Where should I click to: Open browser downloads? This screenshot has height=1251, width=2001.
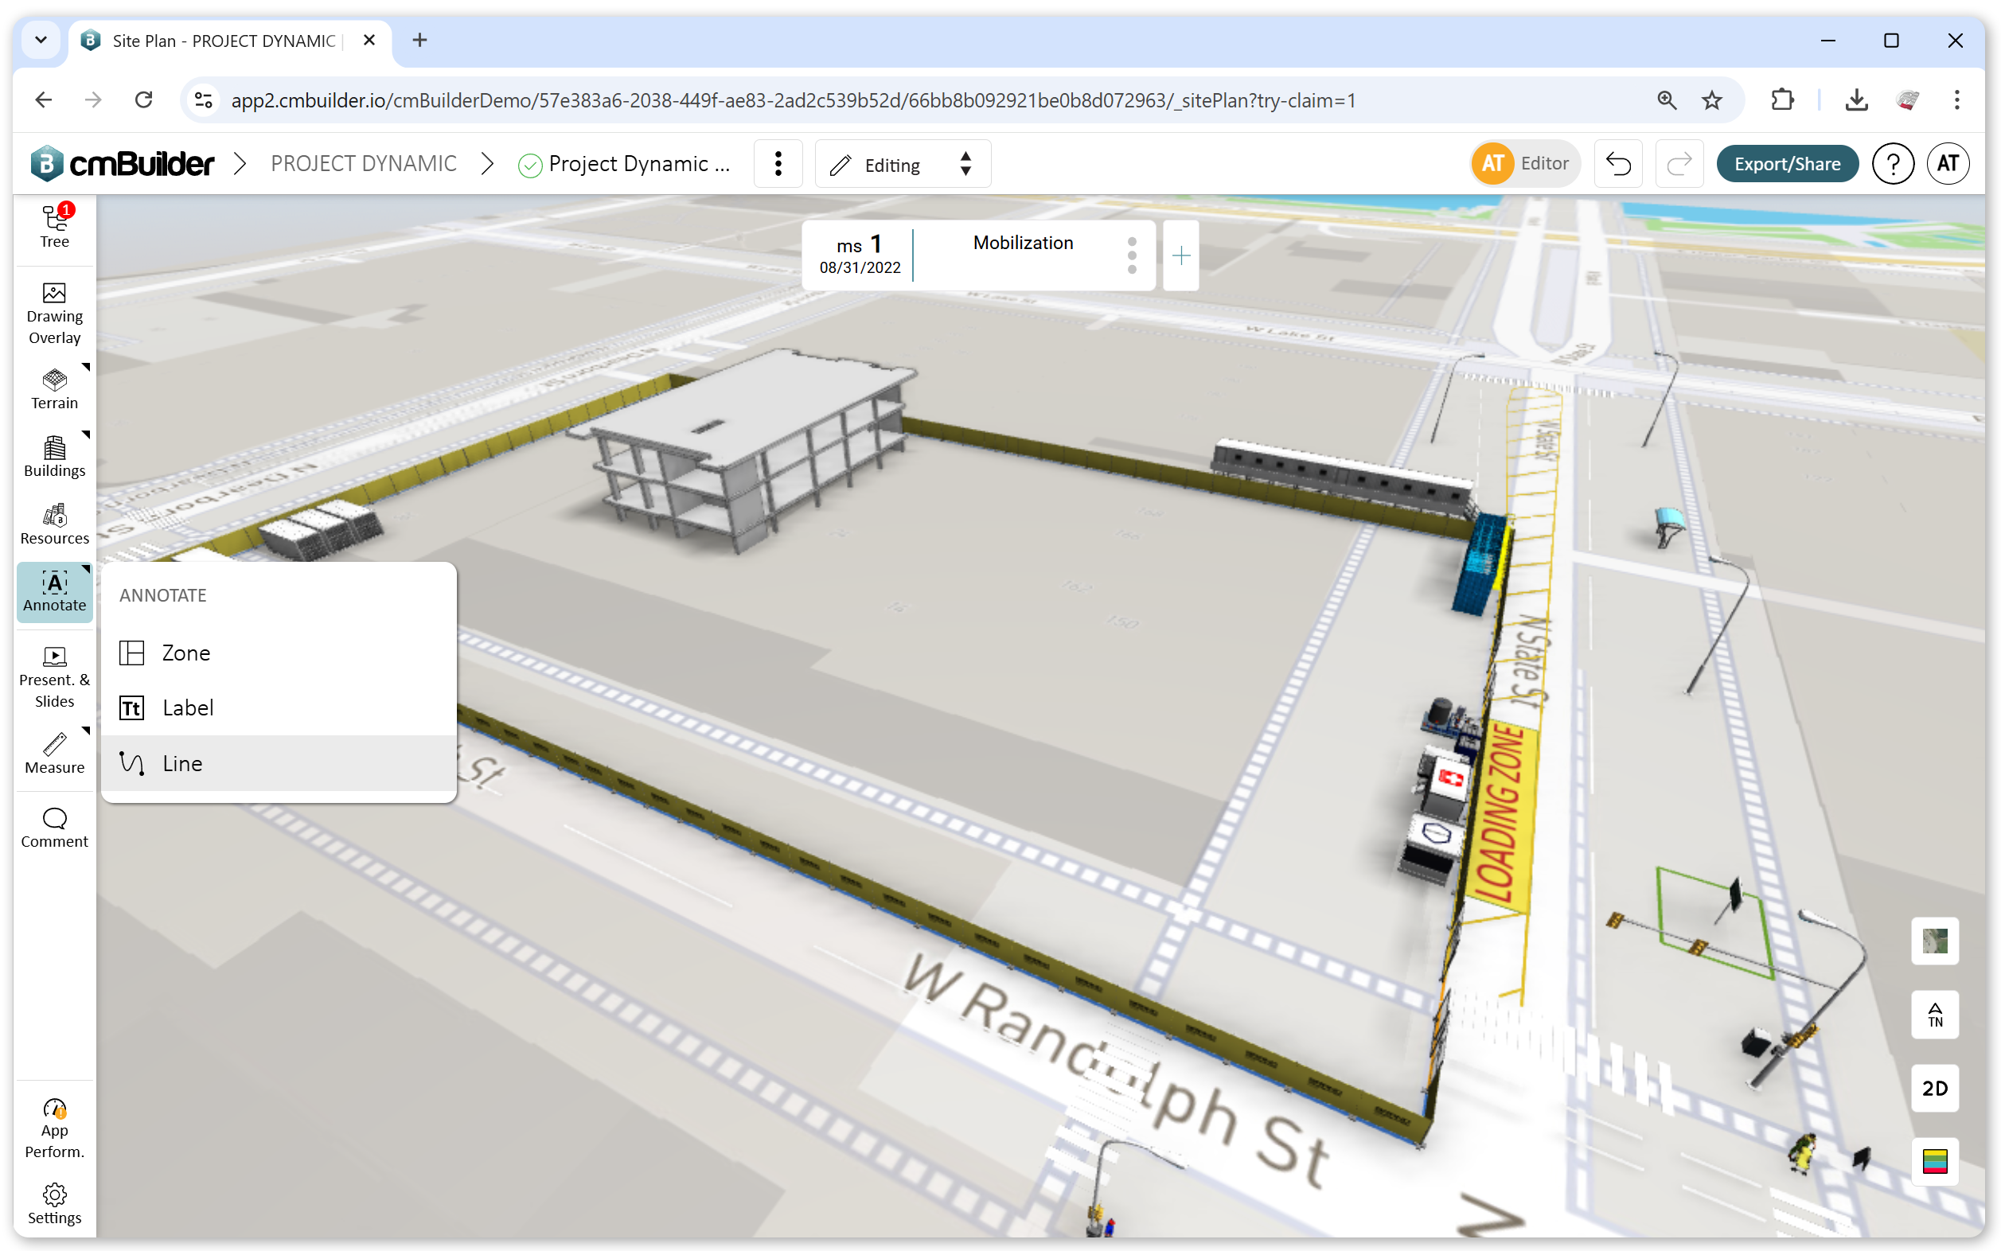[1856, 100]
